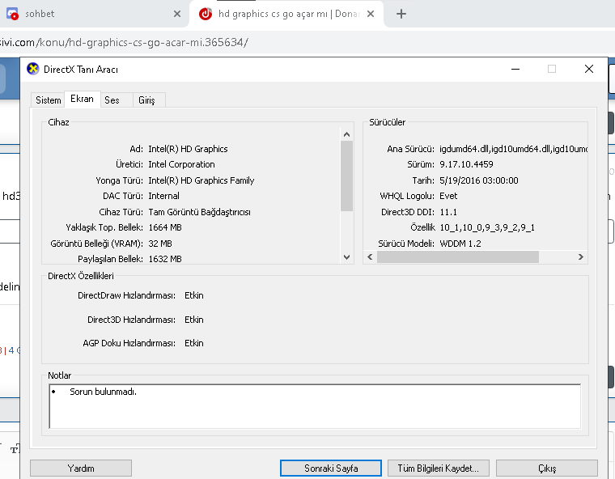
Task: Select the Ekran tab
Action: click(82, 99)
